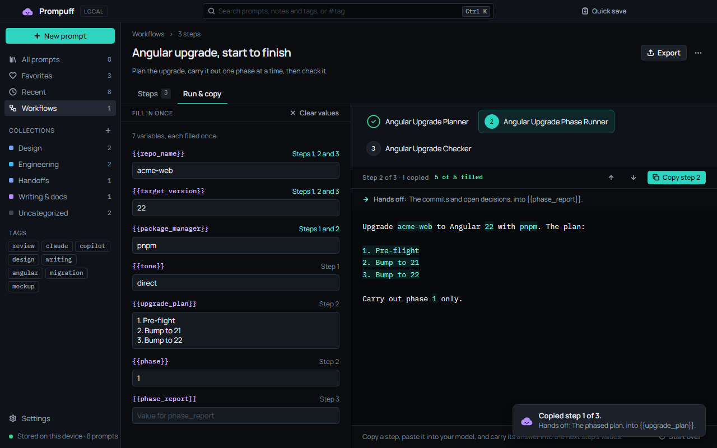Image resolution: width=717 pixels, height=448 pixels.
Task: Click the phase input field
Action: pos(236,378)
